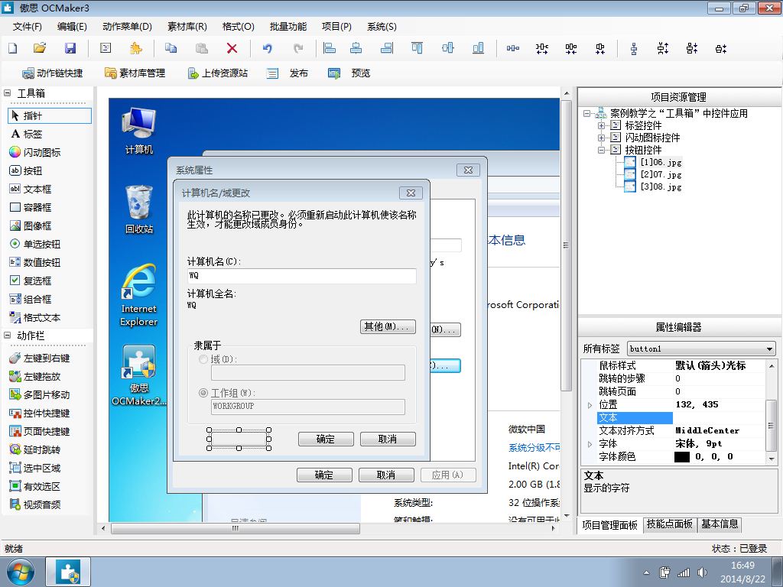
Task: Select the 域(D) radio button
Action: 203,359
